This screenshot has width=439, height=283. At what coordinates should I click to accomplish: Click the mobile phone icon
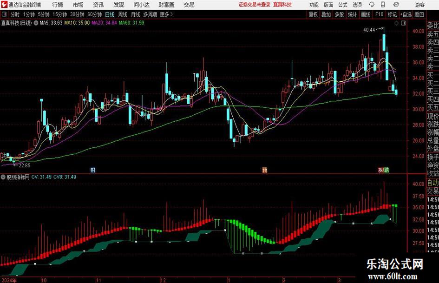(383, 5)
